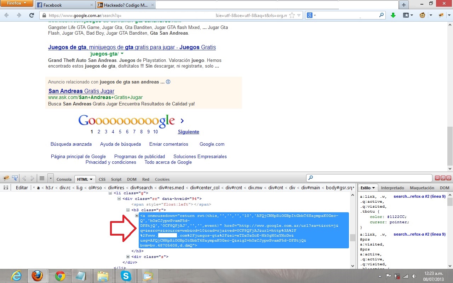
Task: Bookmark this page with star icon
Action: tap(292, 15)
